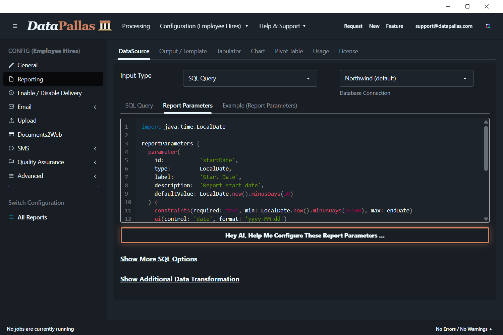503x335 pixels.
Task: Open General configuration item
Action: click(53, 65)
